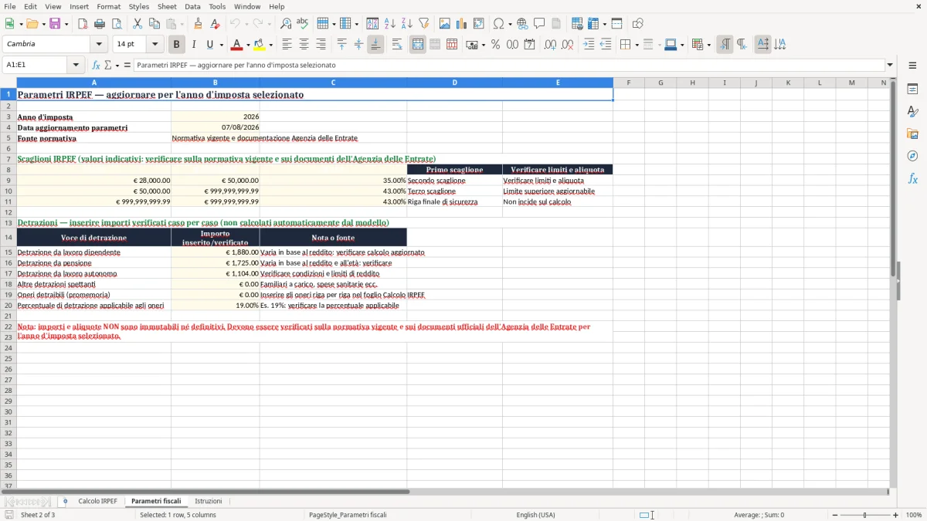Open the Function Wizard next to the Name Box
Viewport: 927px width, 521px height.
(96, 66)
